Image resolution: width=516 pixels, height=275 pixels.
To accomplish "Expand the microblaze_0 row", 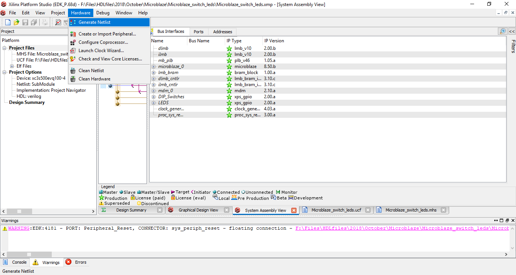I will [154, 66].
